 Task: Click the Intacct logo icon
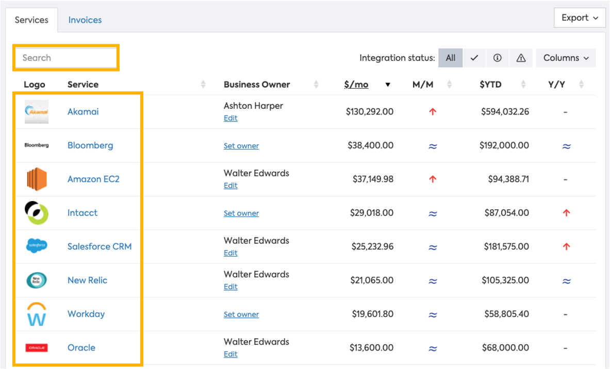tap(37, 213)
